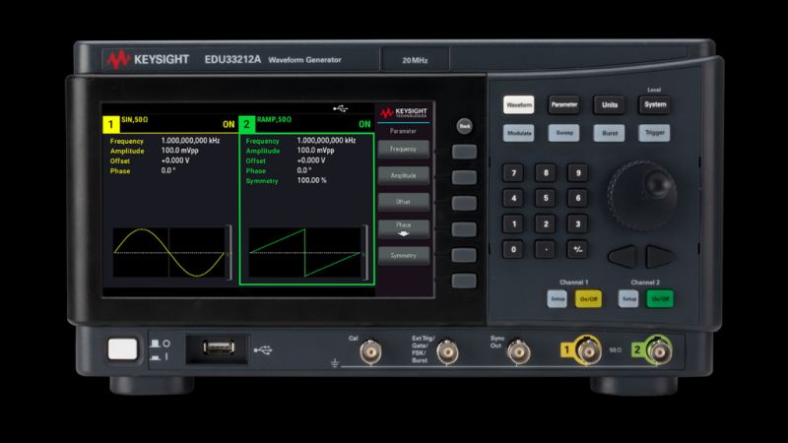Select the Frequency softkey on screen
This screenshot has height=443, width=788.
click(x=404, y=150)
